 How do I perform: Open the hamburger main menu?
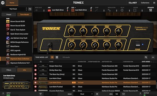coord(154,3)
